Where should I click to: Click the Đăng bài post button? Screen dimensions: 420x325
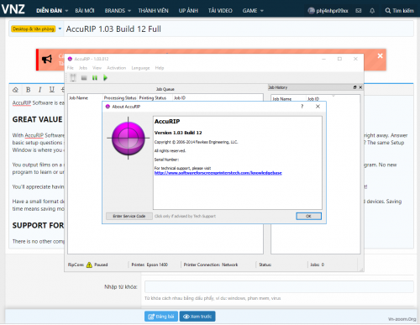tap(161, 317)
